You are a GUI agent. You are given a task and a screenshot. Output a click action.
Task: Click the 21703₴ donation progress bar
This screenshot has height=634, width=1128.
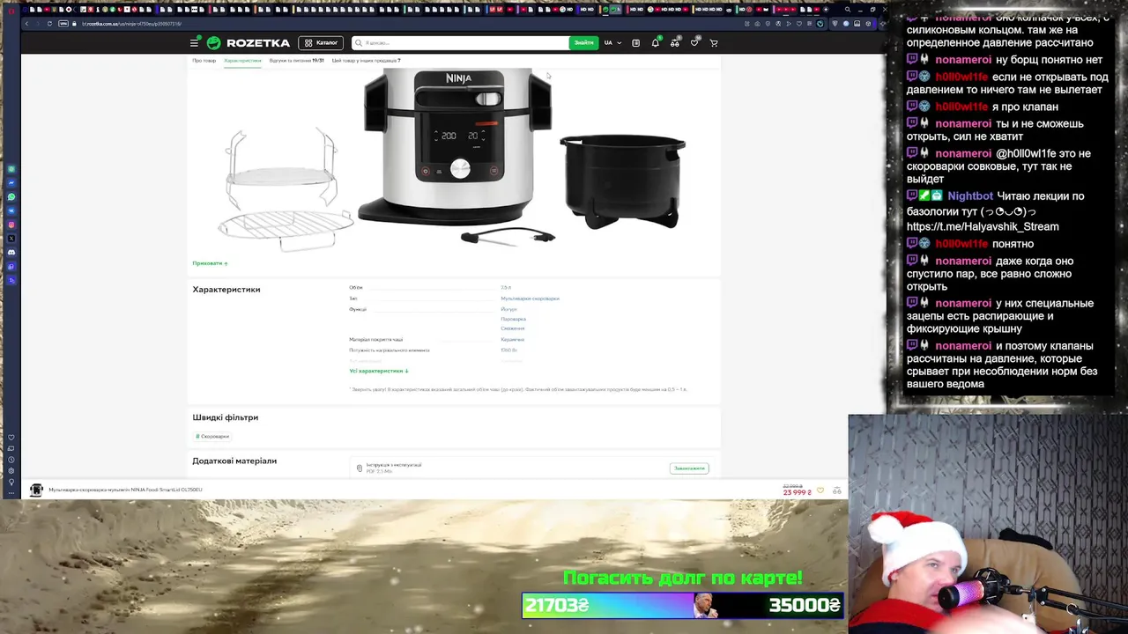pos(608,605)
